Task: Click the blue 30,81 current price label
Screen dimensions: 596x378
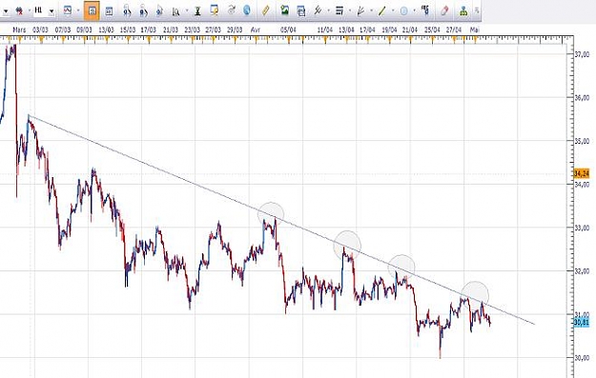Action: [581, 323]
